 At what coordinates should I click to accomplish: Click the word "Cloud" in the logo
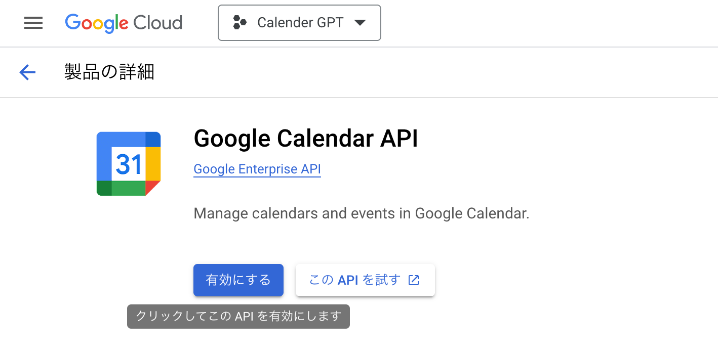click(x=157, y=23)
